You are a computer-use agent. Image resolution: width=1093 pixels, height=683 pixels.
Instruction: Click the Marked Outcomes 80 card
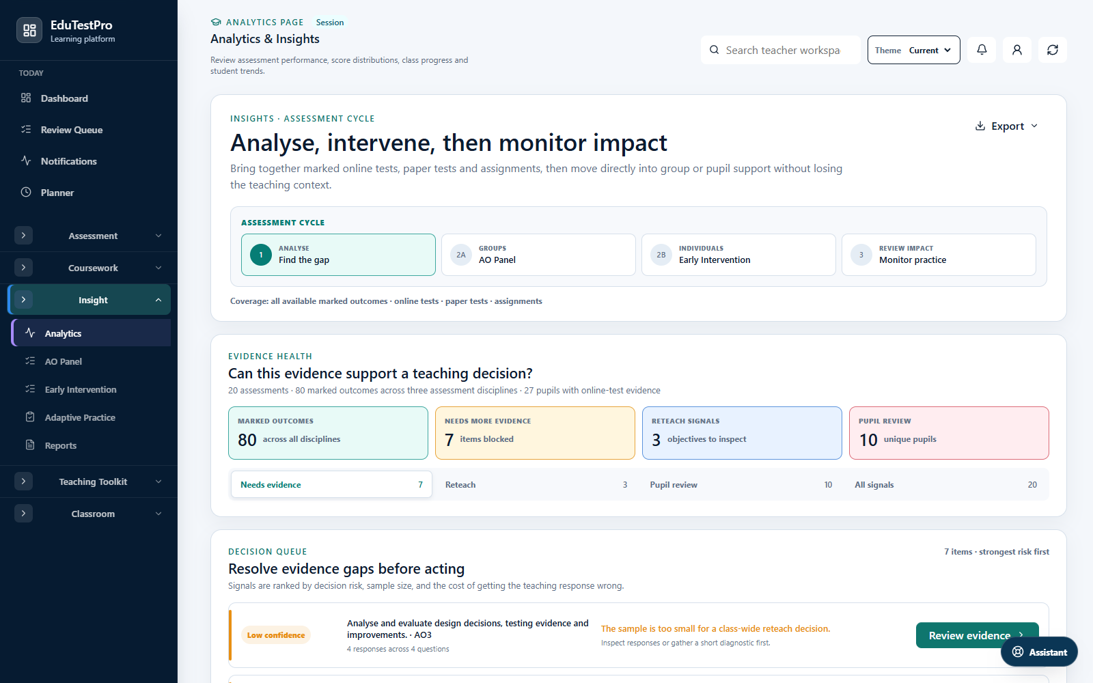click(x=328, y=433)
